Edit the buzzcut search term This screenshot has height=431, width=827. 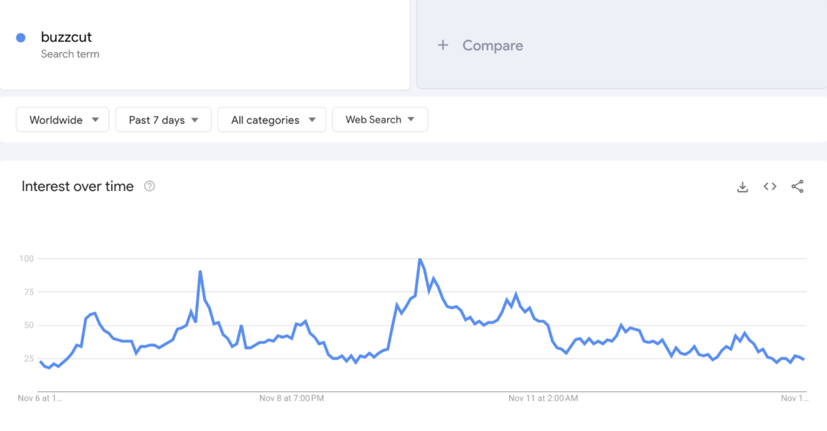pyautogui.click(x=66, y=37)
